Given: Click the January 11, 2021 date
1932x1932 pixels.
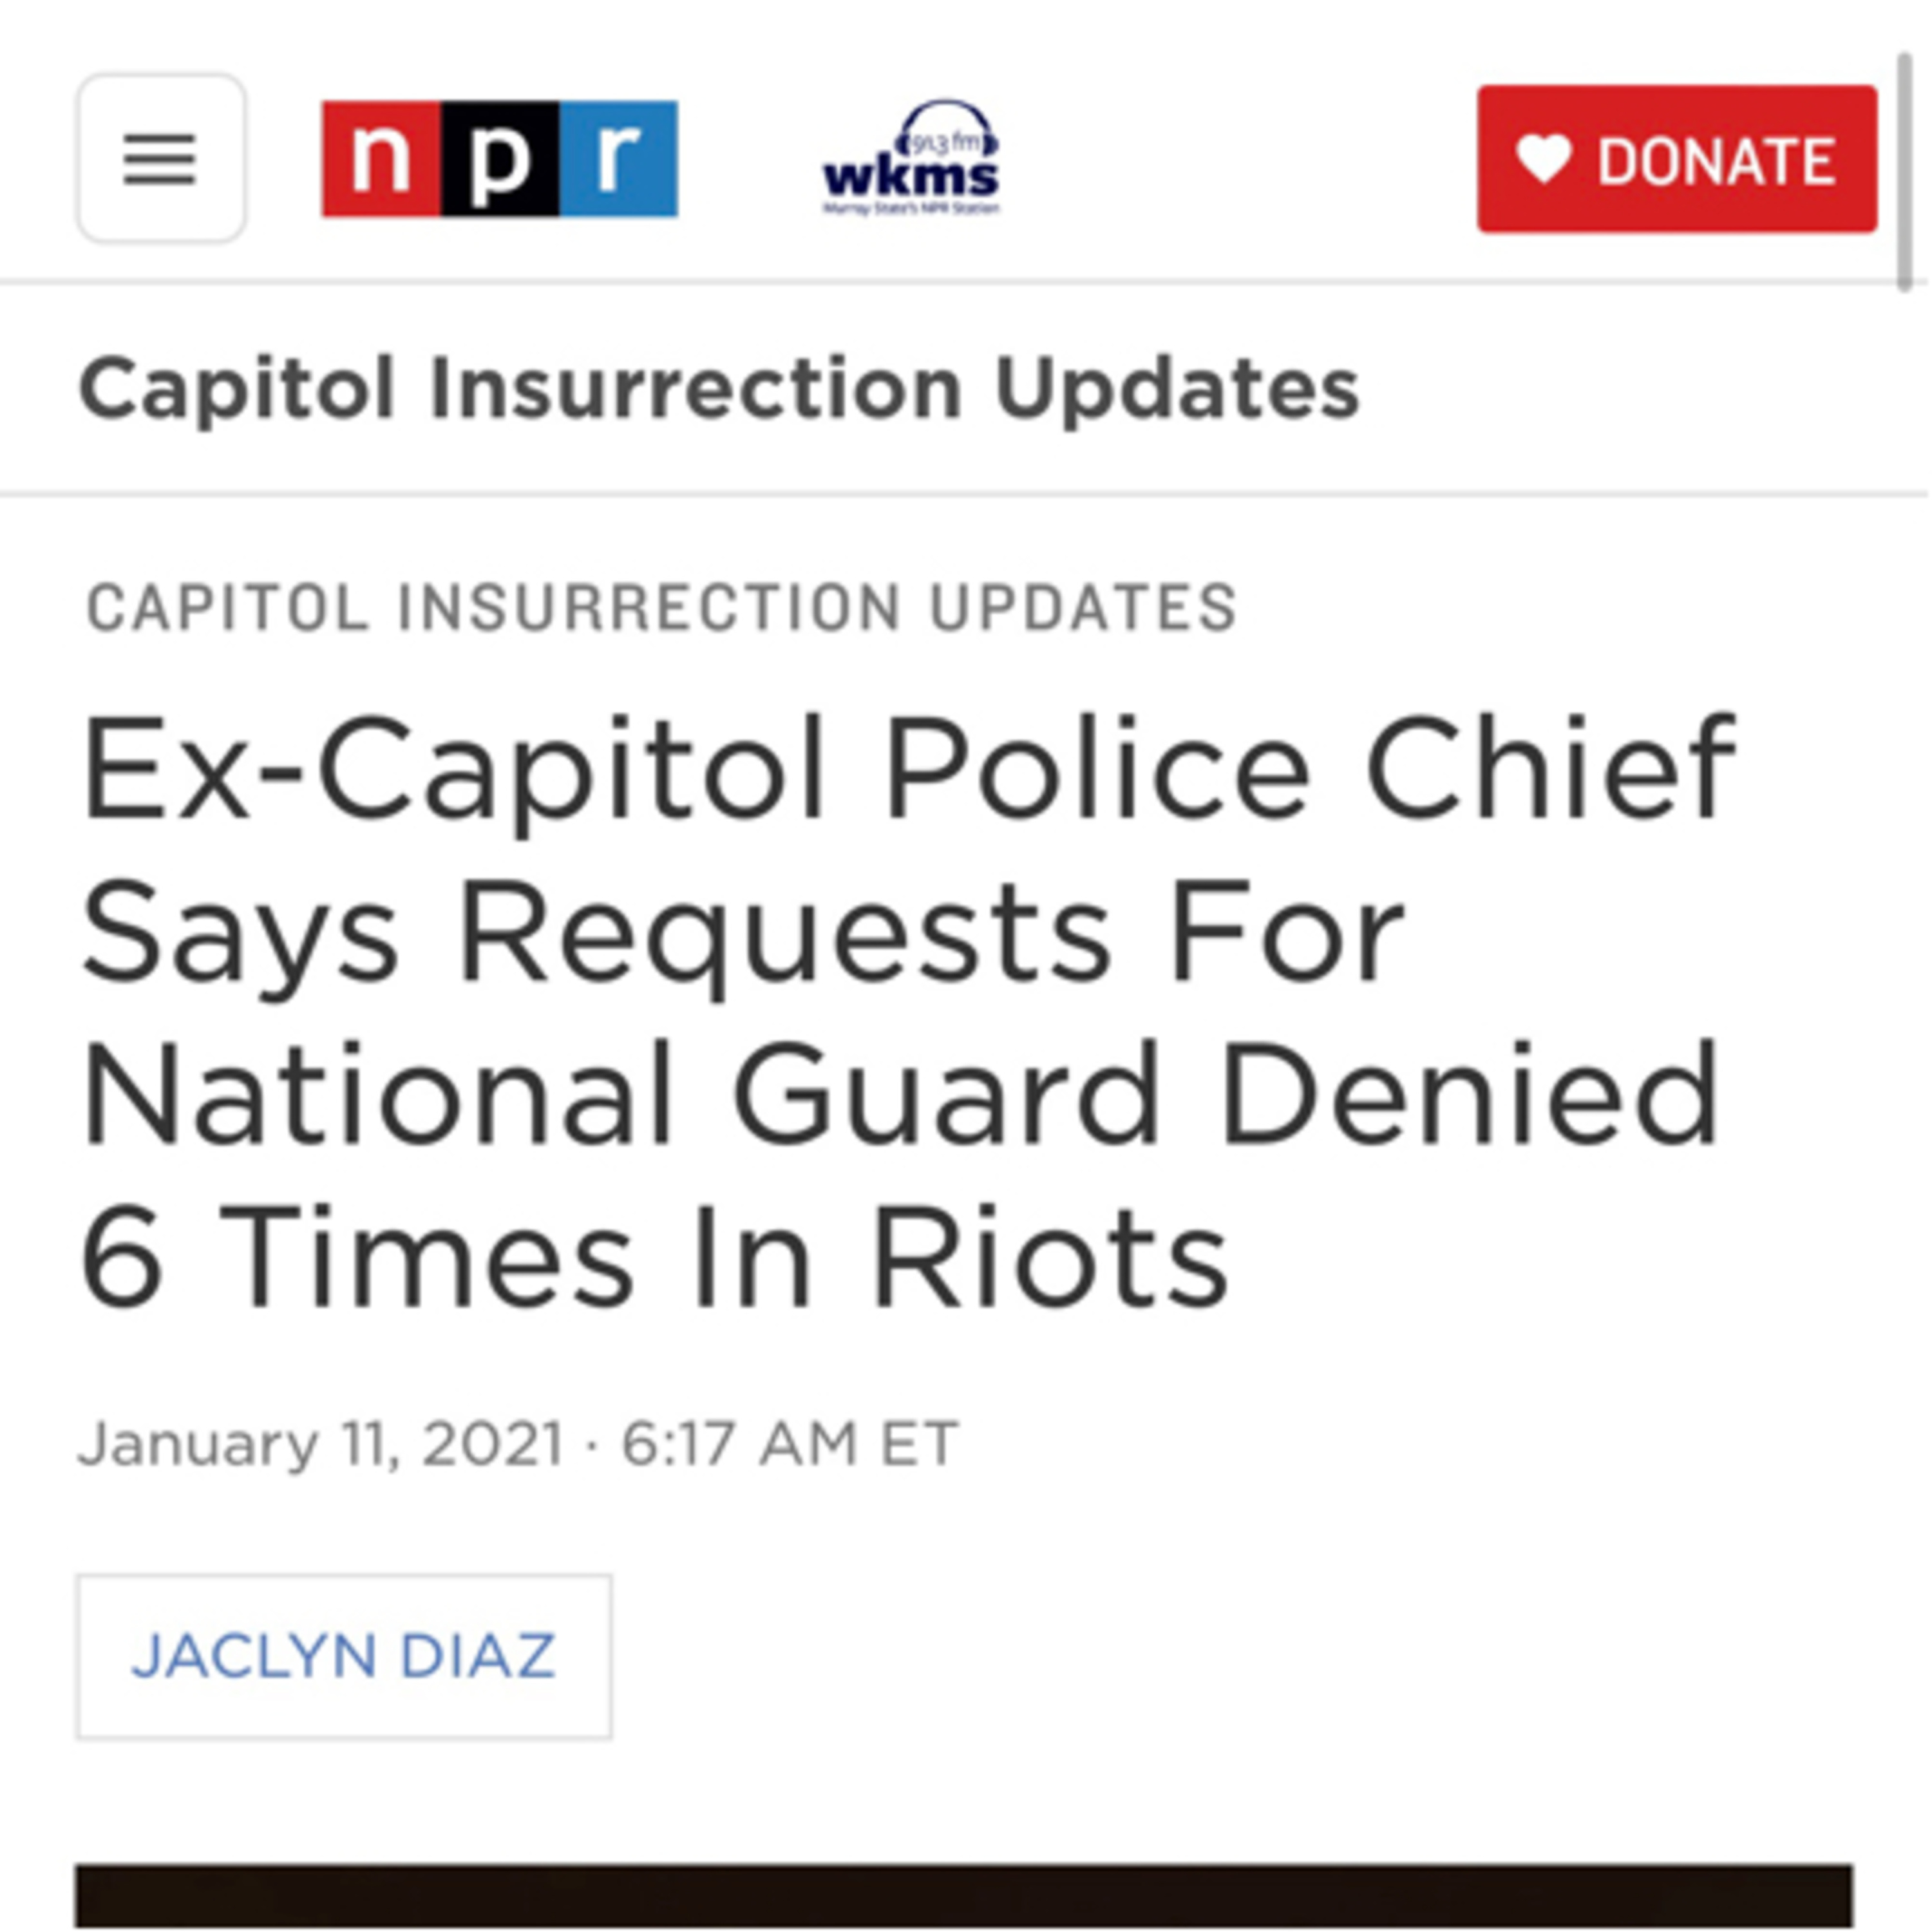Looking at the screenshot, I should pos(320,1444).
